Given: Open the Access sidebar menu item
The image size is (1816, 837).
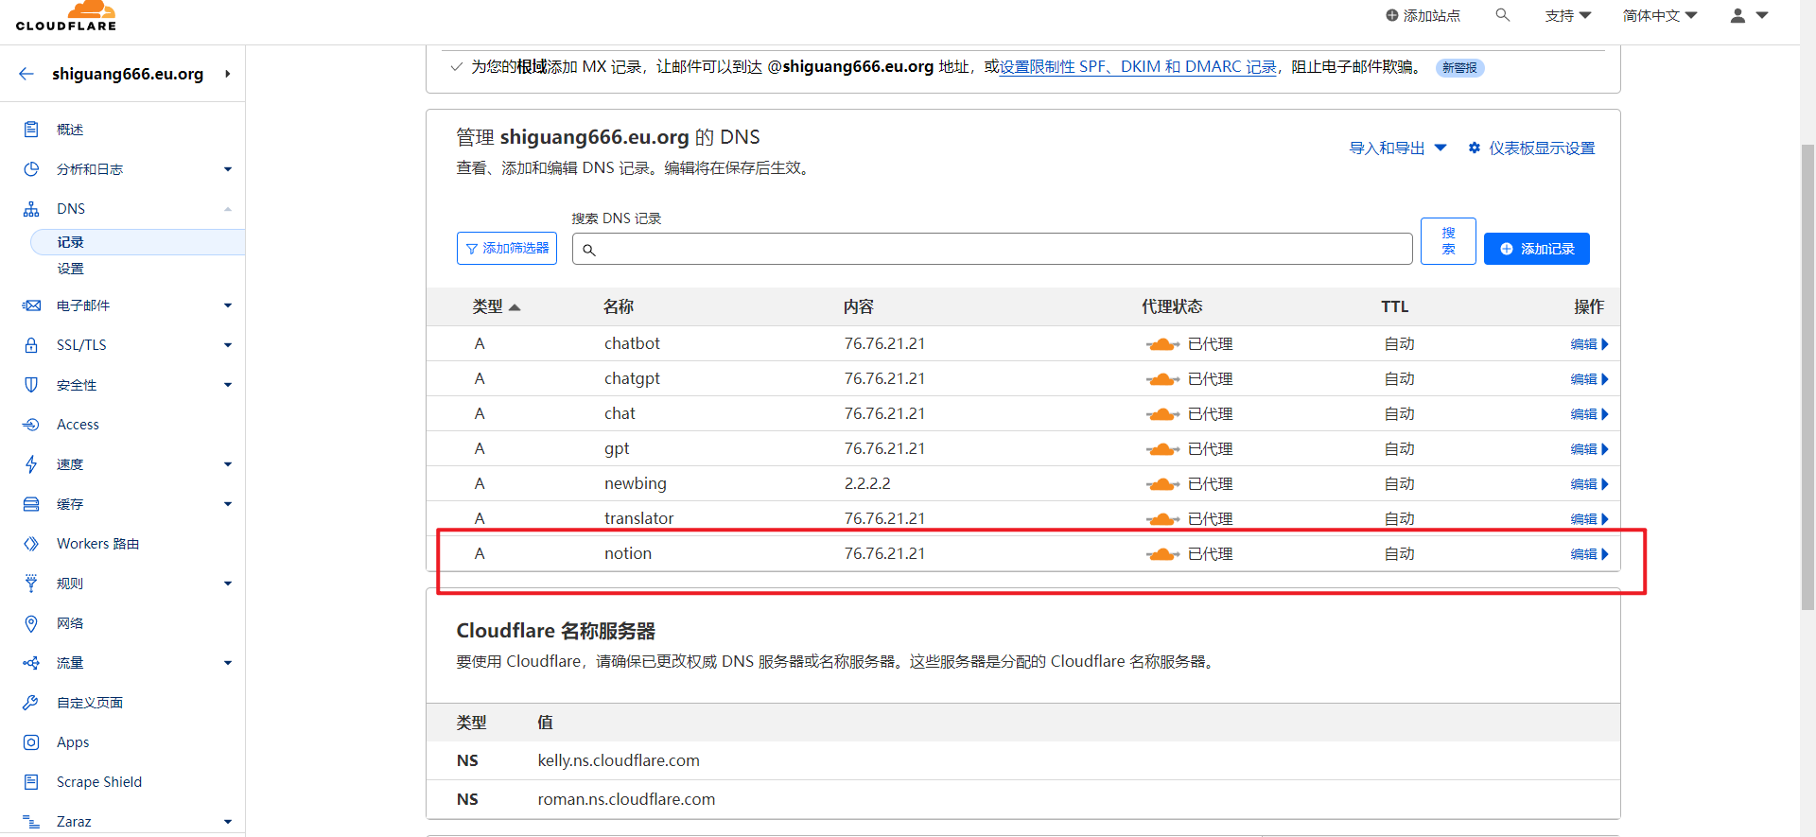Looking at the screenshot, I should coord(78,425).
